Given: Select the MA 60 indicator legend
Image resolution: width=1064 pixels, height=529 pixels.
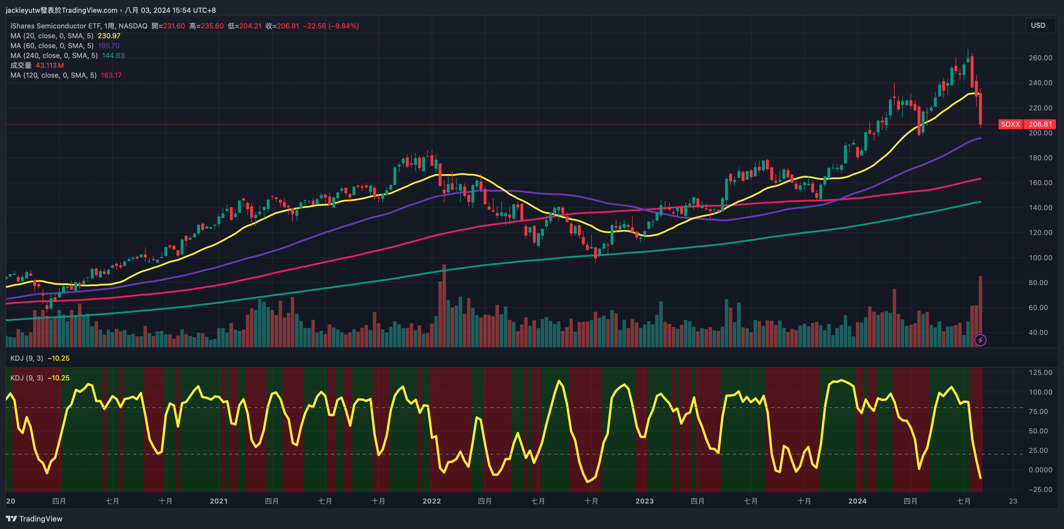Looking at the screenshot, I should pos(52,46).
